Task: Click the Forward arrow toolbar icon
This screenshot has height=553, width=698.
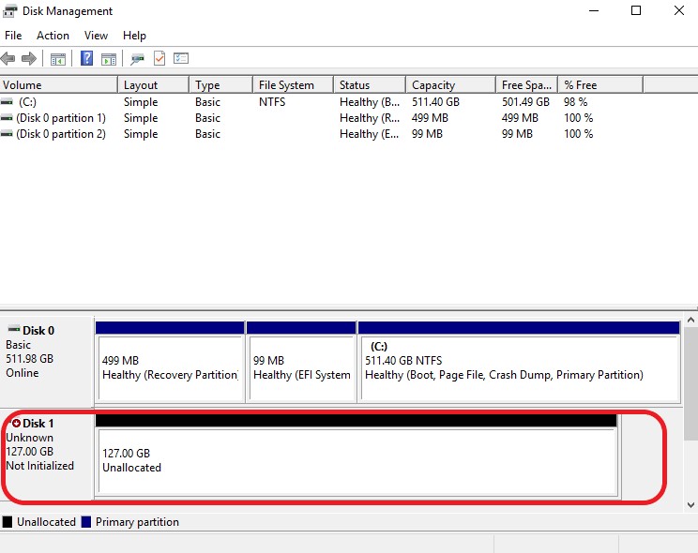Action: click(29, 59)
